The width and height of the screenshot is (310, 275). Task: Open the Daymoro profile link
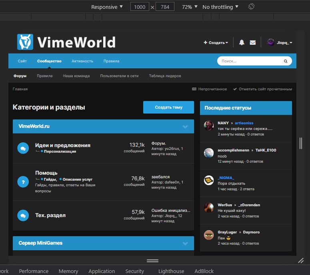tap(251, 232)
